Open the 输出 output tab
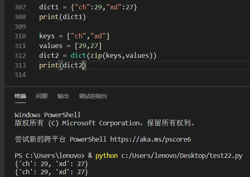This screenshot has height=177, width=250. 63,96
